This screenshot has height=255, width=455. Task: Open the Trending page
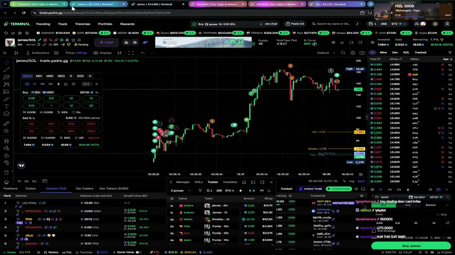43,24
